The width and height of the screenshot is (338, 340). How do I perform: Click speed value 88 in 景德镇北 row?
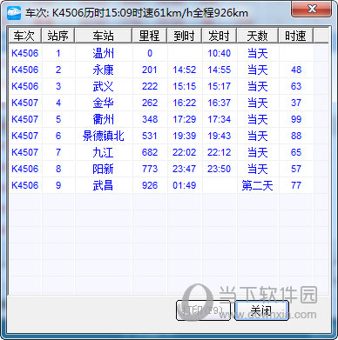(x=296, y=136)
